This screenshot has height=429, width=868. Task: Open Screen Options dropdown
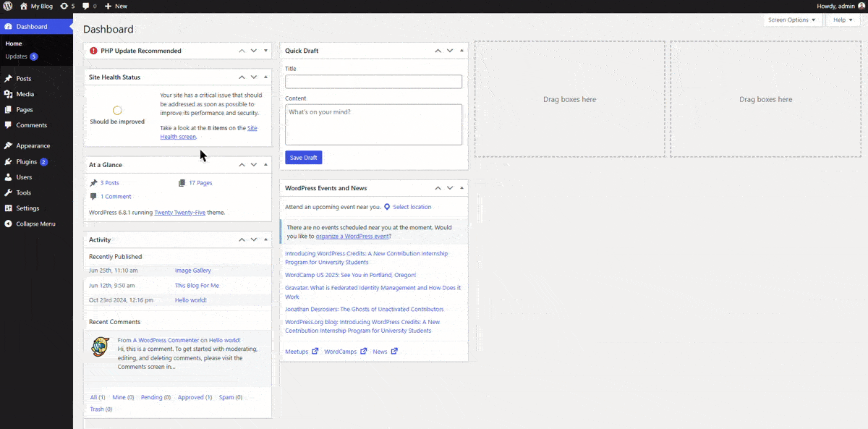(792, 20)
